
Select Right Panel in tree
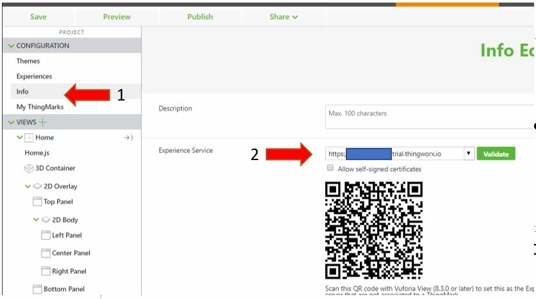coord(69,271)
